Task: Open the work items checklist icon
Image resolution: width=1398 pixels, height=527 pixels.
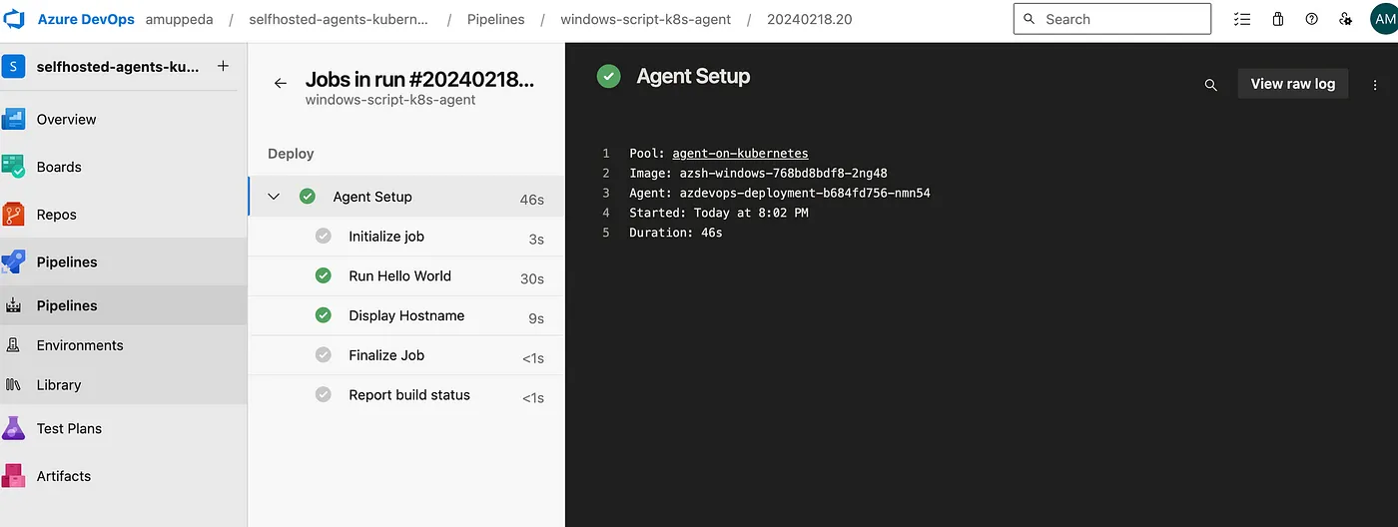Action: pos(1241,19)
